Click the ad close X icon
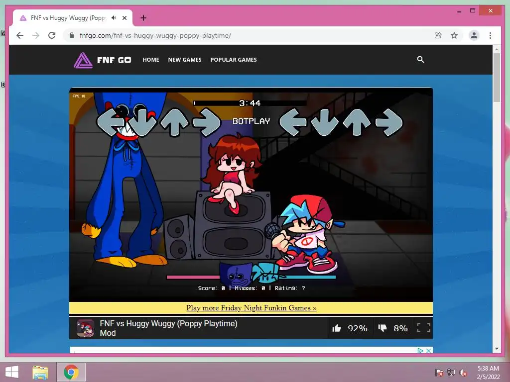This screenshot has height=382, width=510. coord(429,351)
